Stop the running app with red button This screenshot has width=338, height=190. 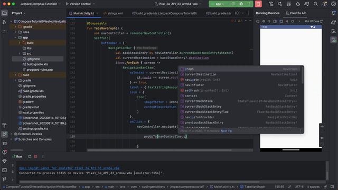(x=258, y=4)
